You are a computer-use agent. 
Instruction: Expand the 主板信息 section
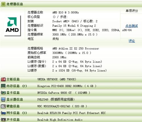point(71,79)
